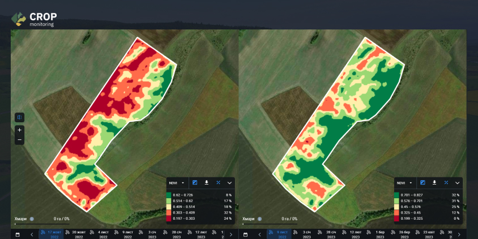Toggle the split view compare button
Image resolution: width=478 pixels, height=239 pixels.
[19, 117]
